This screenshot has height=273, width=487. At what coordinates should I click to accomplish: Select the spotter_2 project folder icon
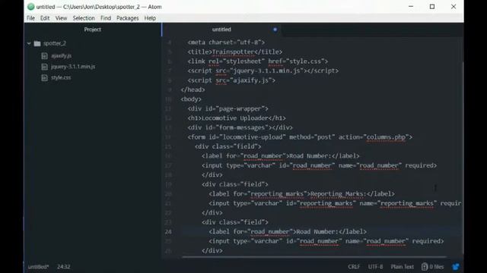pos(37,44)
